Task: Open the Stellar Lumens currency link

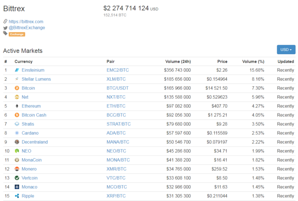Action: pos(36,79)
